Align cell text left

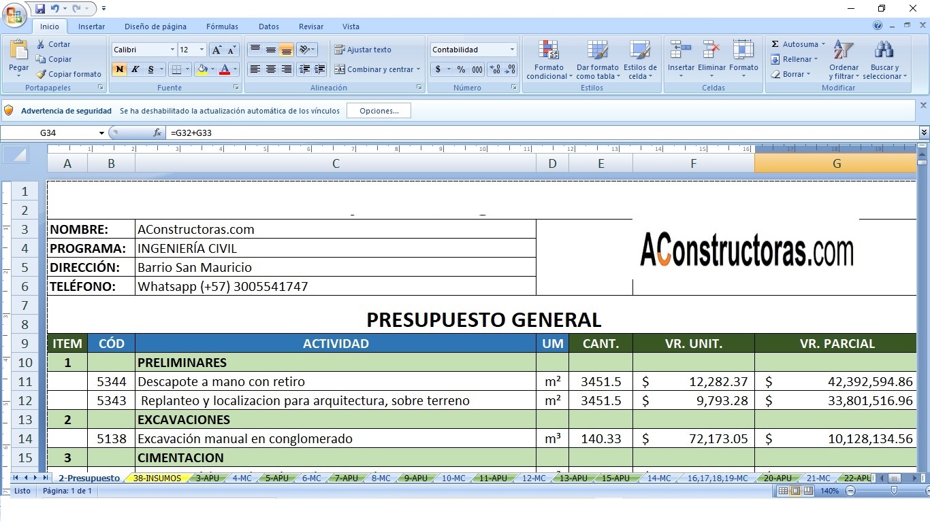coord(255,69)
